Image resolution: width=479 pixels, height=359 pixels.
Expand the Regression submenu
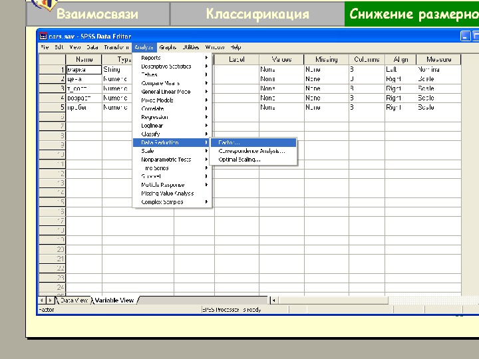[172, 117]
